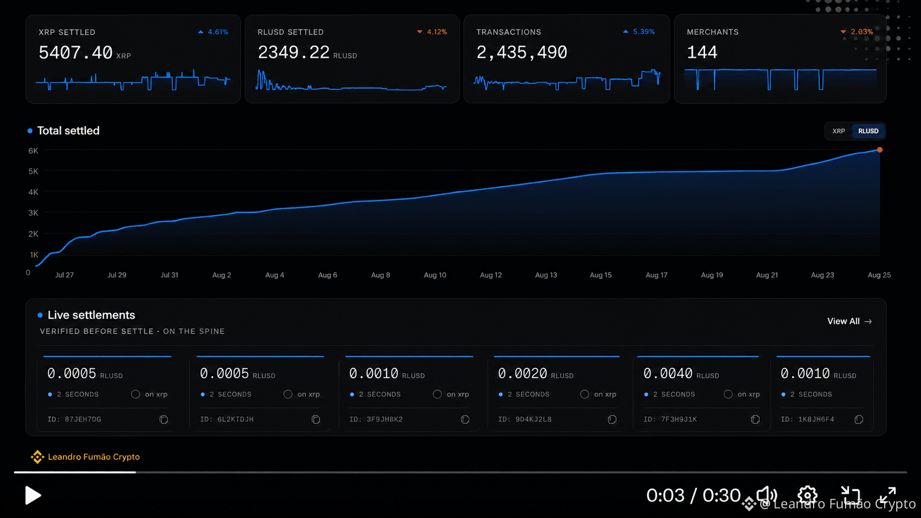Viewport: 921px width, 518px height.
Task: Open Leandro Fumão Crypto channel link
Action: tap(94, 457)
